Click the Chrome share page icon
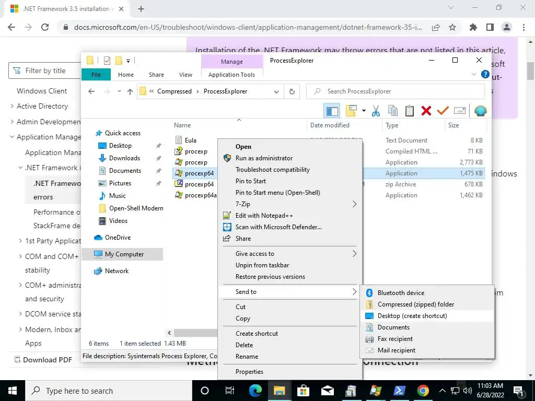The image size is (535, 401). [436, 27]
